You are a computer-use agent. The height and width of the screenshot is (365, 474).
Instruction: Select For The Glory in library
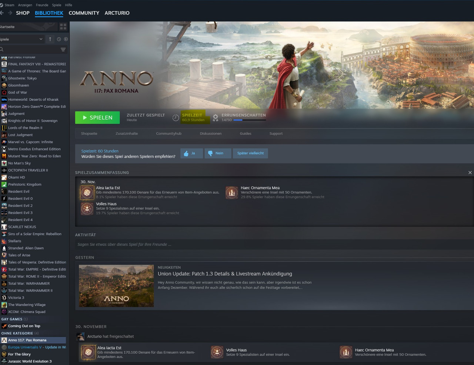pyautogui.click(x=33, y=354)
